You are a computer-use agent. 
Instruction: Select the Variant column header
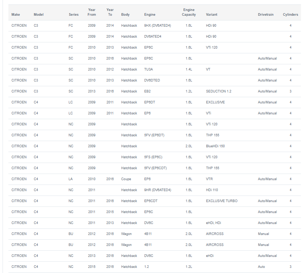[211, 15]
